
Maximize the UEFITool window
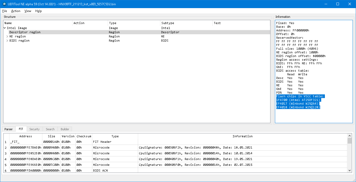point(338,4)
